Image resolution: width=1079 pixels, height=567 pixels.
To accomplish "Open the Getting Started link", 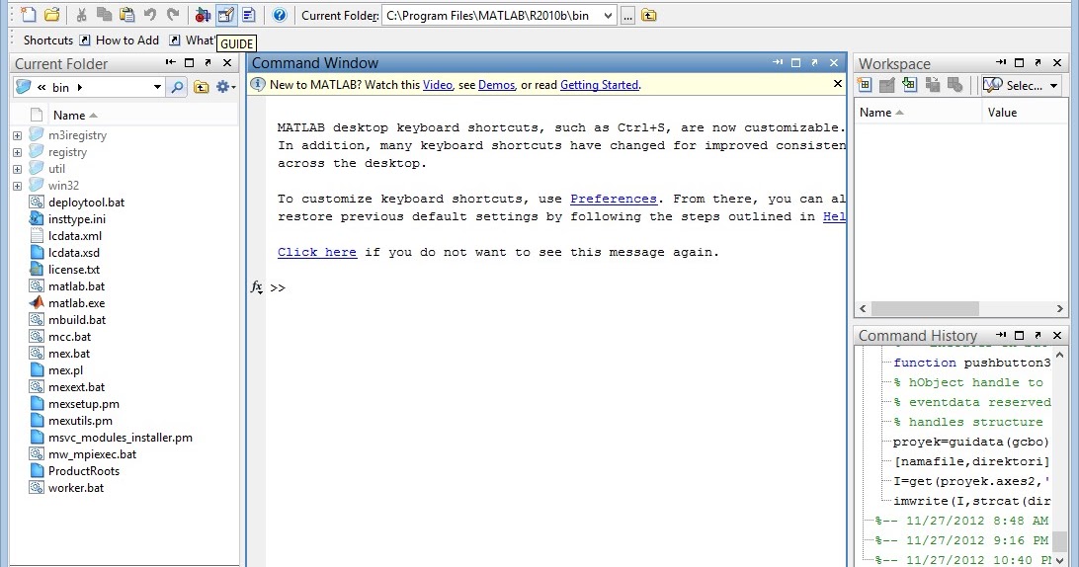I will [x=600, y=85].
